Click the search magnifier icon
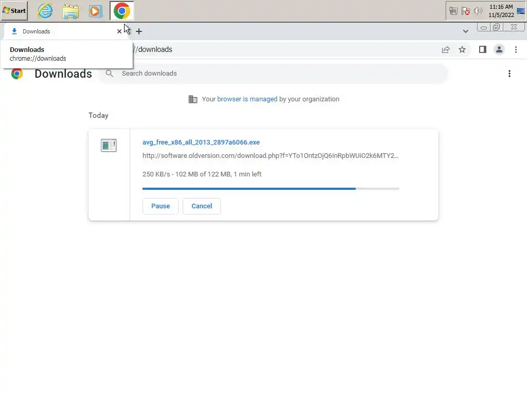 (109, 73)
